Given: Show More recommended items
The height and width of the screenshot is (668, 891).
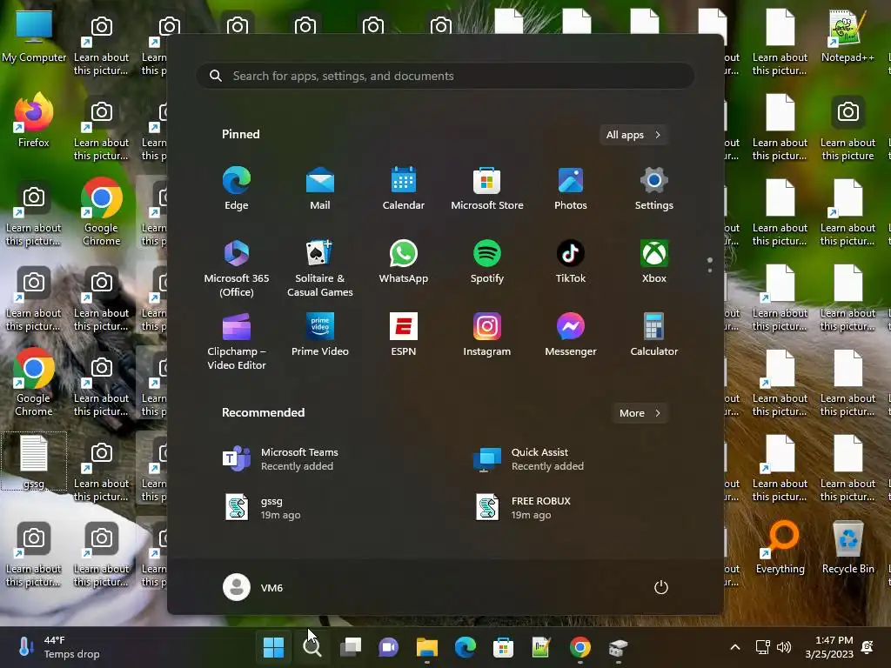Looking at the screenshot, I should point(640,413).
